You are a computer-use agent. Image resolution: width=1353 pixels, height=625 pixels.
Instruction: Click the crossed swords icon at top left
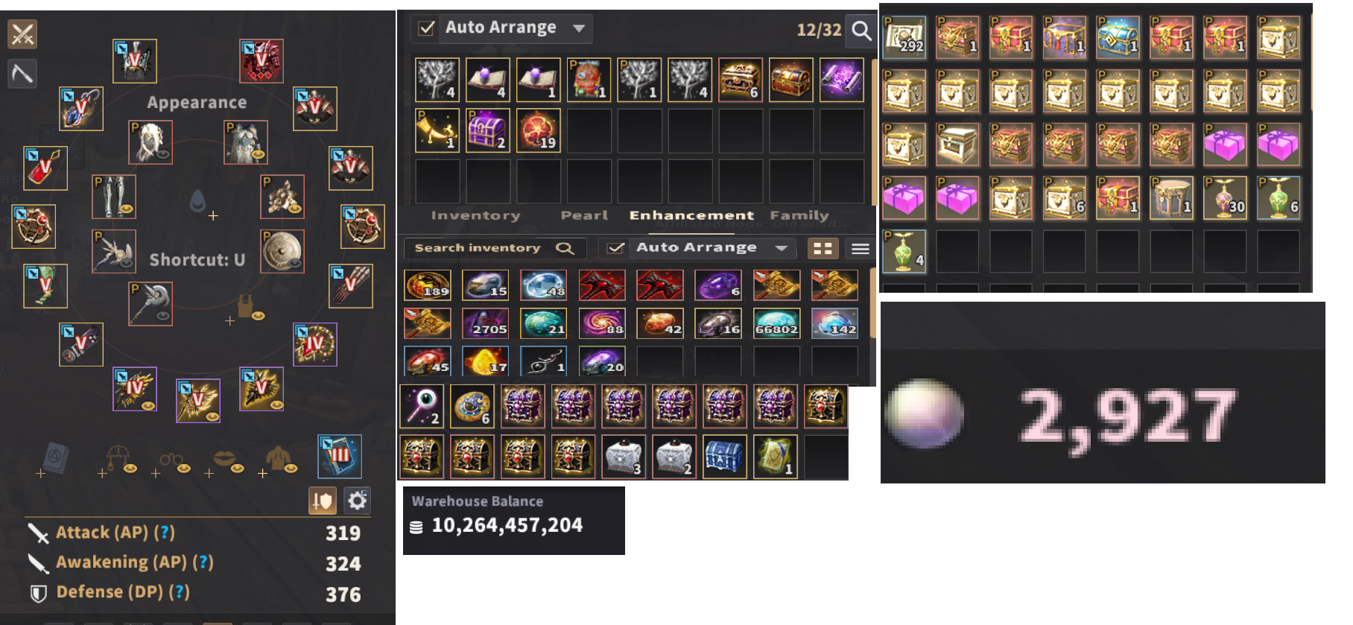point(22,34)
